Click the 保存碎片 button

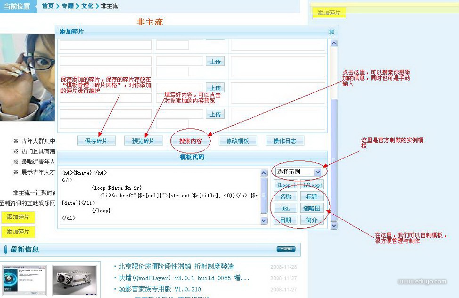click(x=97, y=141)
